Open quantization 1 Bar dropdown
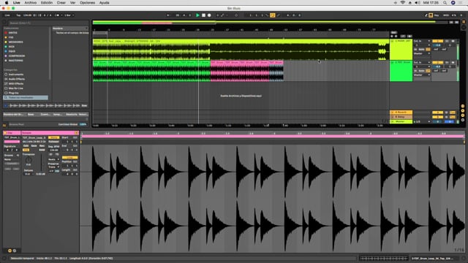This screenshot has height=263, width=468. tap(69, 15)
